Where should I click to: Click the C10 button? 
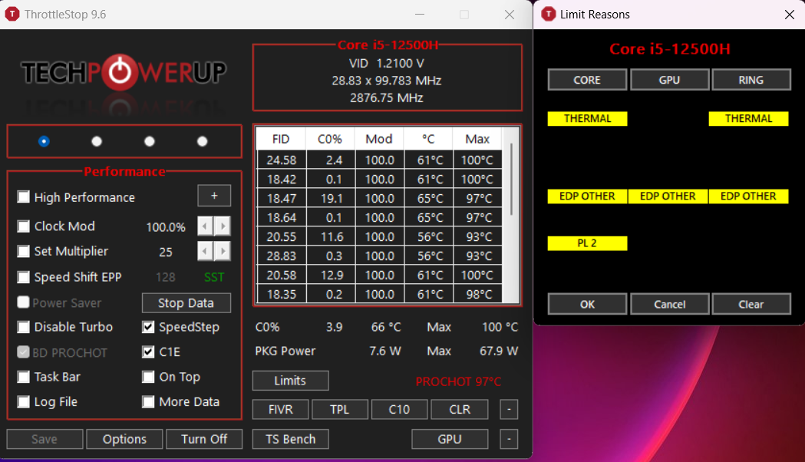399,409
